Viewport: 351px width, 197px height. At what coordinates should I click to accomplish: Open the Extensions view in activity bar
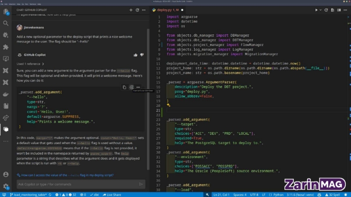tap(6, 47)
